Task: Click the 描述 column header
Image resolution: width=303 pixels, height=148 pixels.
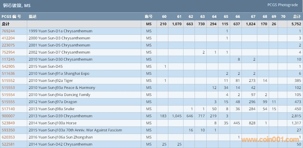Action: 32,17
